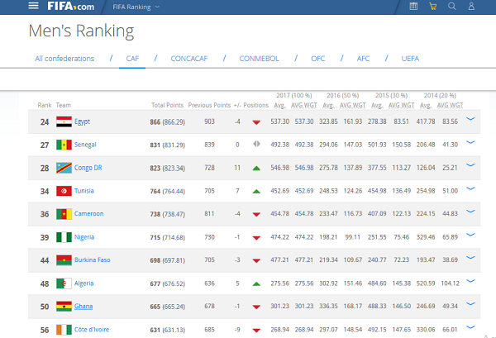Switch to the CONMEBOL tab
The height and width of the screenshot is (338, 496).
tap(259, 59)
